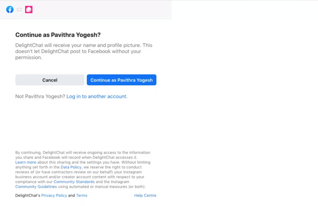Open Log in to another account link

(97, 96)
